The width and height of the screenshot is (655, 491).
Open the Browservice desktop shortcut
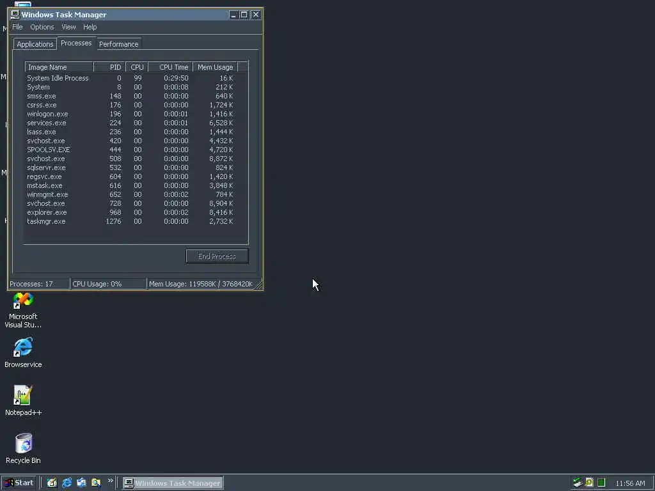23,353
